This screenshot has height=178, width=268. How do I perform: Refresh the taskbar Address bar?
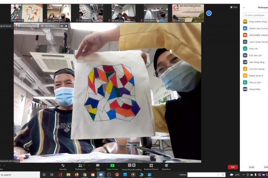click(x=223, y=175)
